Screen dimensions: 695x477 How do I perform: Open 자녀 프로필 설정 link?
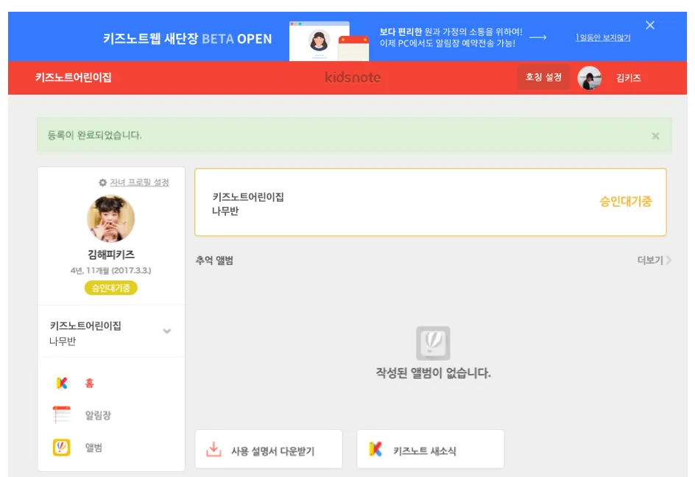click(x=139, y=183)
